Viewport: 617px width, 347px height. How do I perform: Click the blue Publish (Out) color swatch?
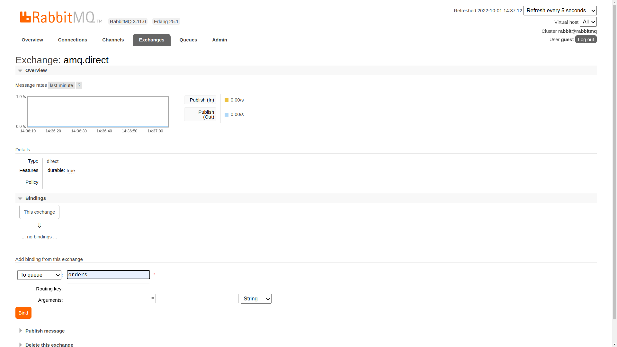tap(227, 115)
